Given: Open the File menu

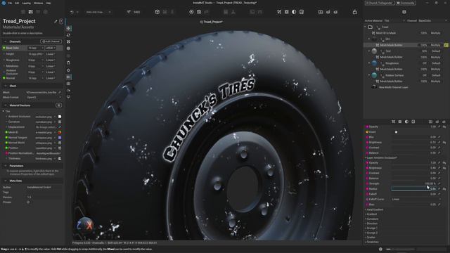Looking at the screenshot, I should pyautogui.click(x=10, y=3).
